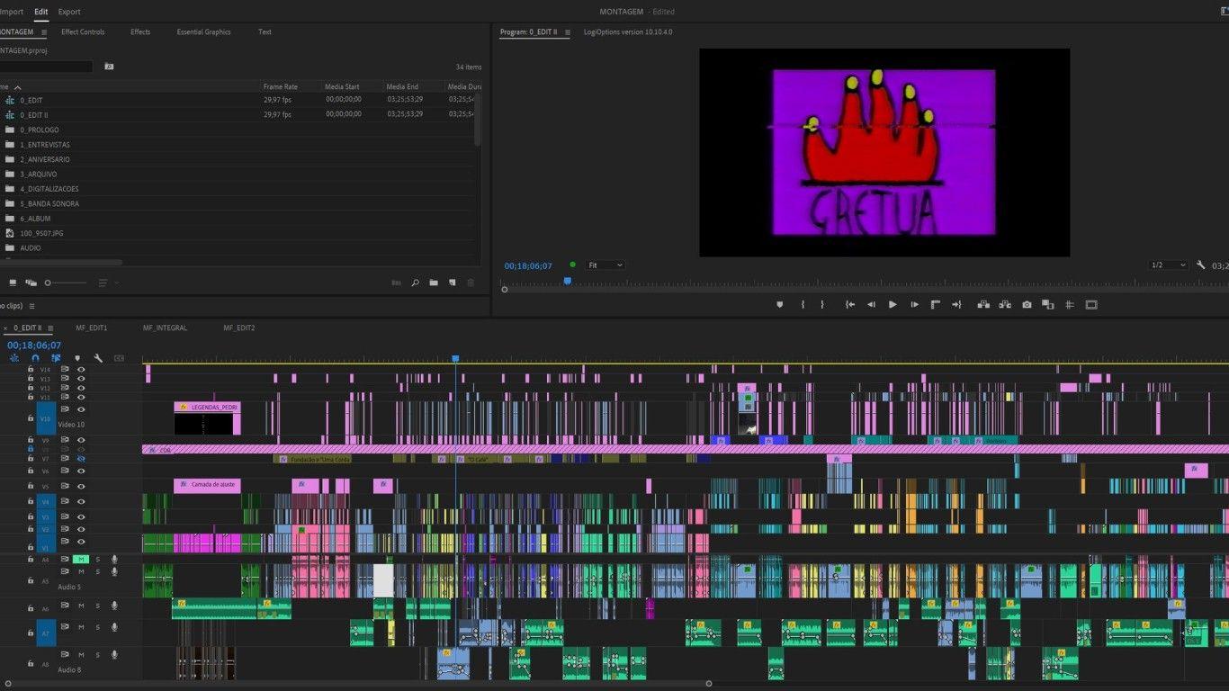The width and height of the screenshot is (1229, 691).
Task: Open the Comparison View button
Action: pos(1047,305)
